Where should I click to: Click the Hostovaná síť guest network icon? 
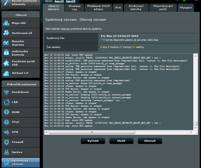pos(6,33)
